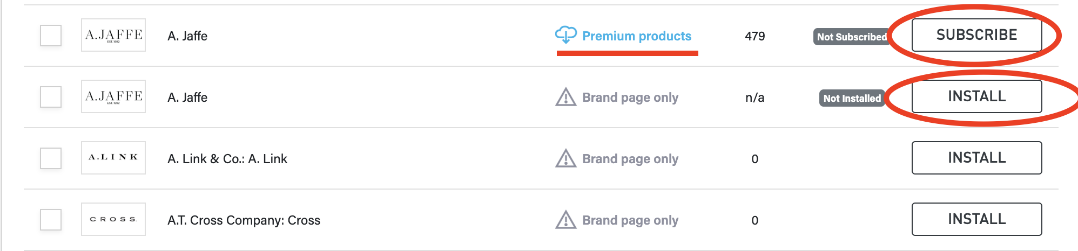The width and height of the screenshot is (1078, 251).
Task: Open the A. Link logo thumbnail
Action: click(113, 158)
